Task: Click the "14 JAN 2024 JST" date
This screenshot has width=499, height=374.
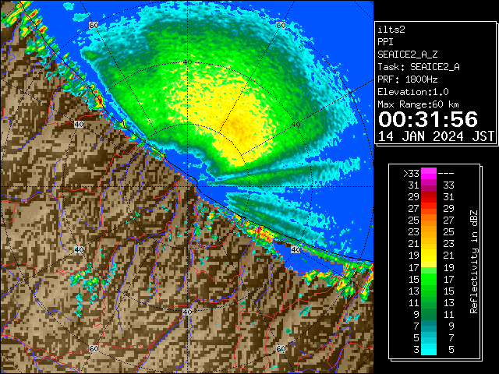Action: click(x=436, y=136)
